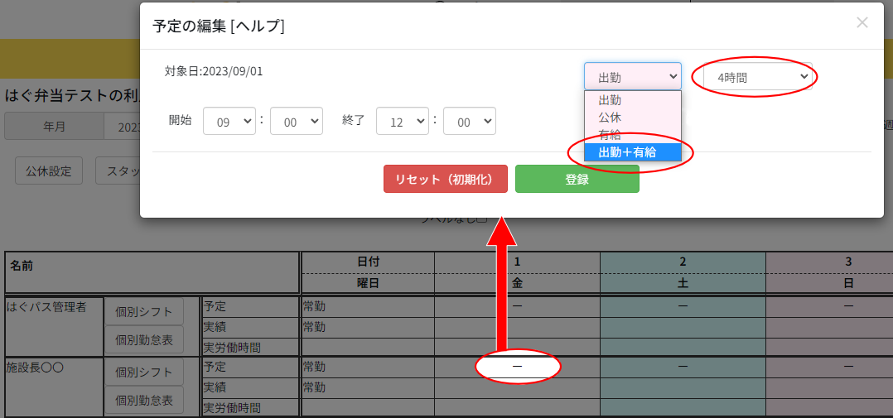
Task: Click the red リセット（初期化） button
Action: (x=445, y=179)
